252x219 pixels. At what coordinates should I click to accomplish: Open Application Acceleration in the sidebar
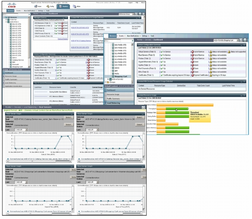[16, 86]
